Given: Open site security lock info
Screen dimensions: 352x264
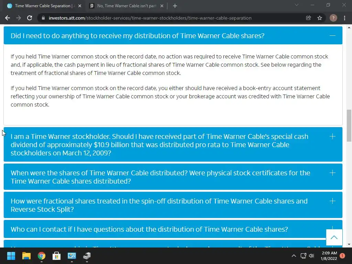Looking at the screenshot, I should [x=43, y=18].
